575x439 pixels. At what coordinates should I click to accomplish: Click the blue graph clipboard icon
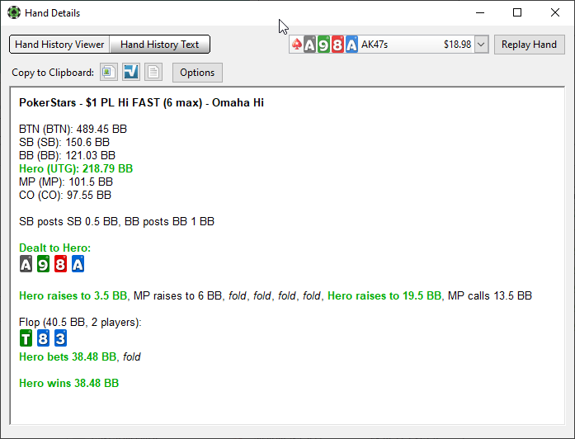click(x=131, y=73)
